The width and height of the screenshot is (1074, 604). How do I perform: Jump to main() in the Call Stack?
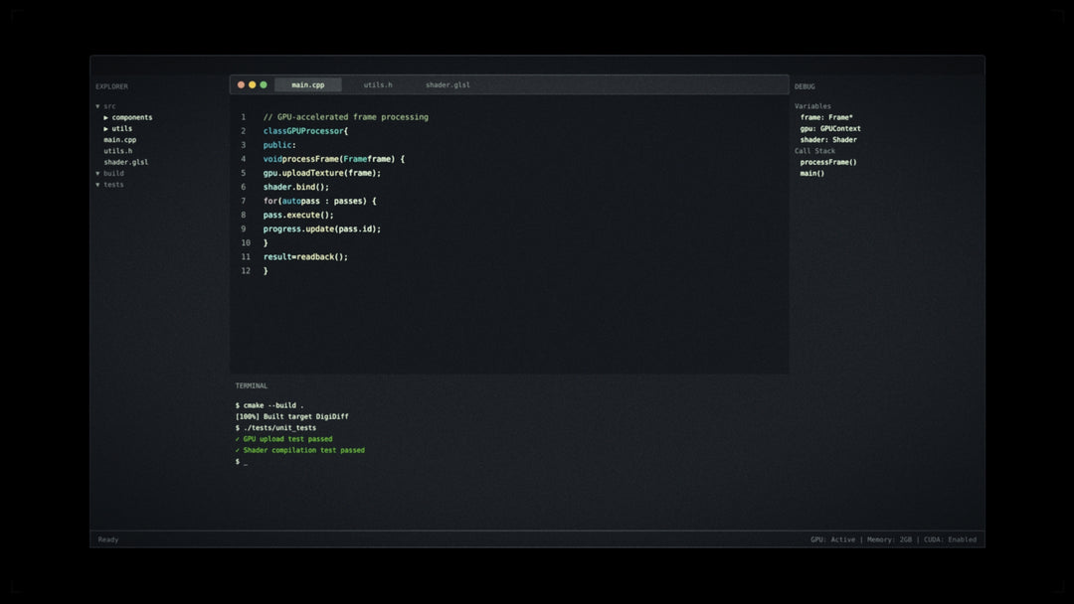(x=812, y=173)
